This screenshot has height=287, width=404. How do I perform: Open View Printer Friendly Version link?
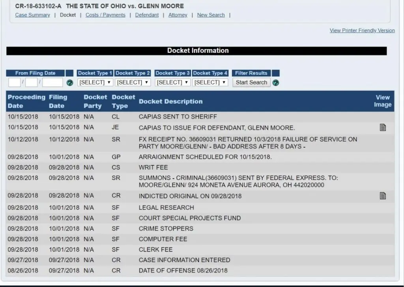[362, 30]
